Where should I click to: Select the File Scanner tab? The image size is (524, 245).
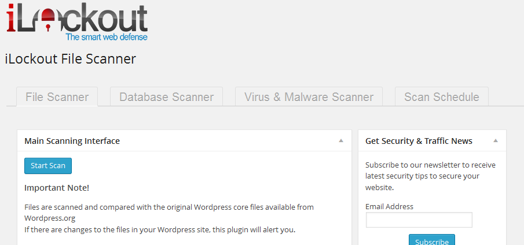pyautogui.click(x=57, y=97)
